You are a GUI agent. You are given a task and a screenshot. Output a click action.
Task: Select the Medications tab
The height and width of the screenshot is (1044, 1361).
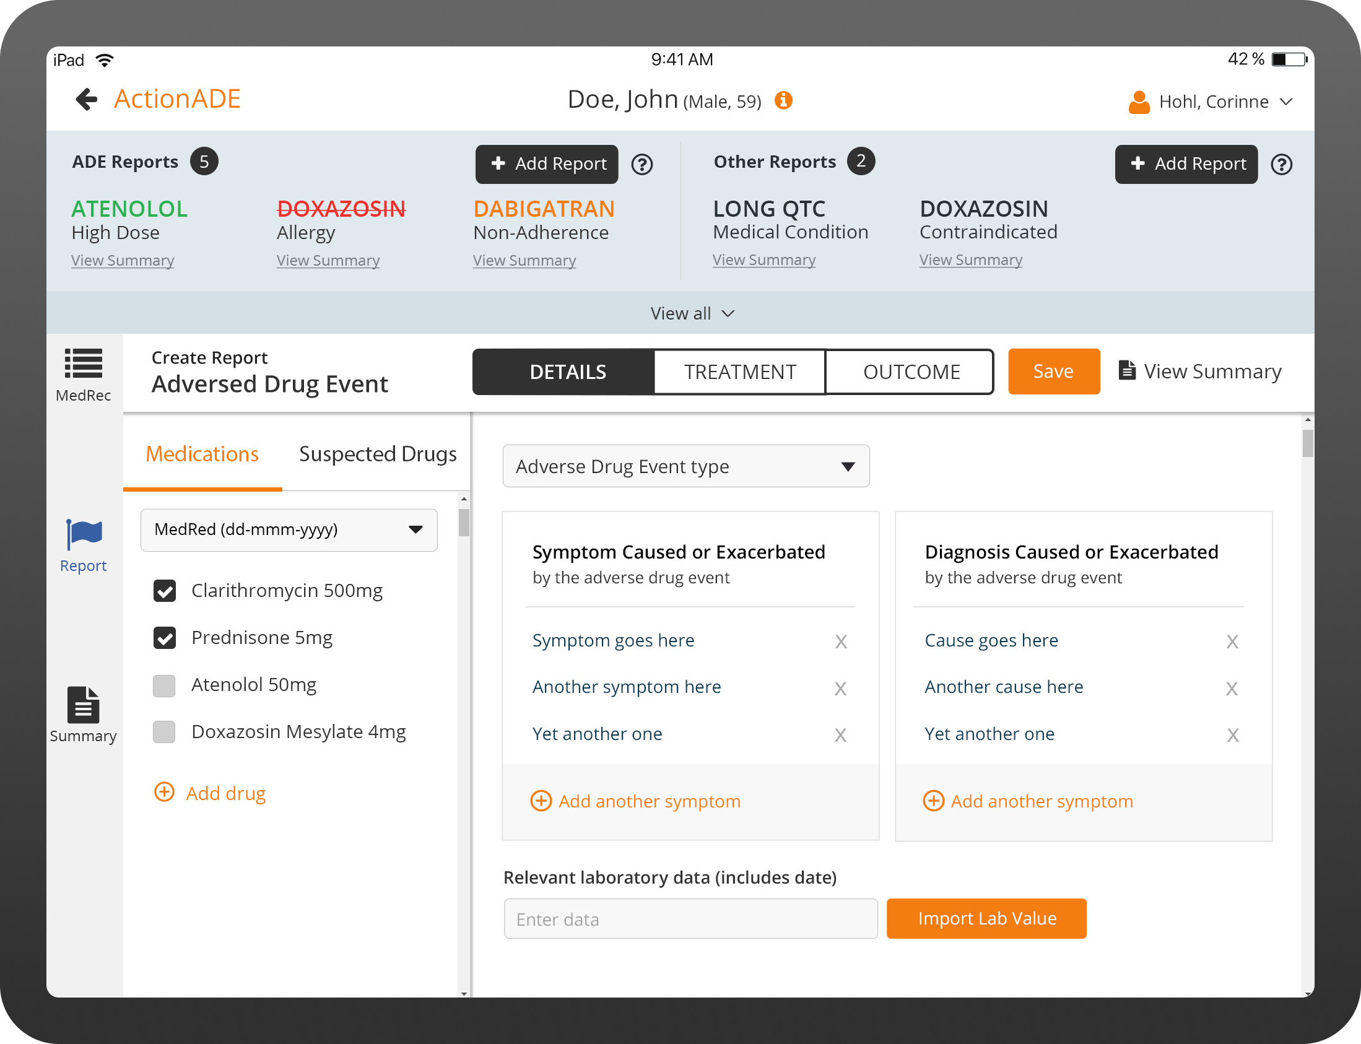202,455
